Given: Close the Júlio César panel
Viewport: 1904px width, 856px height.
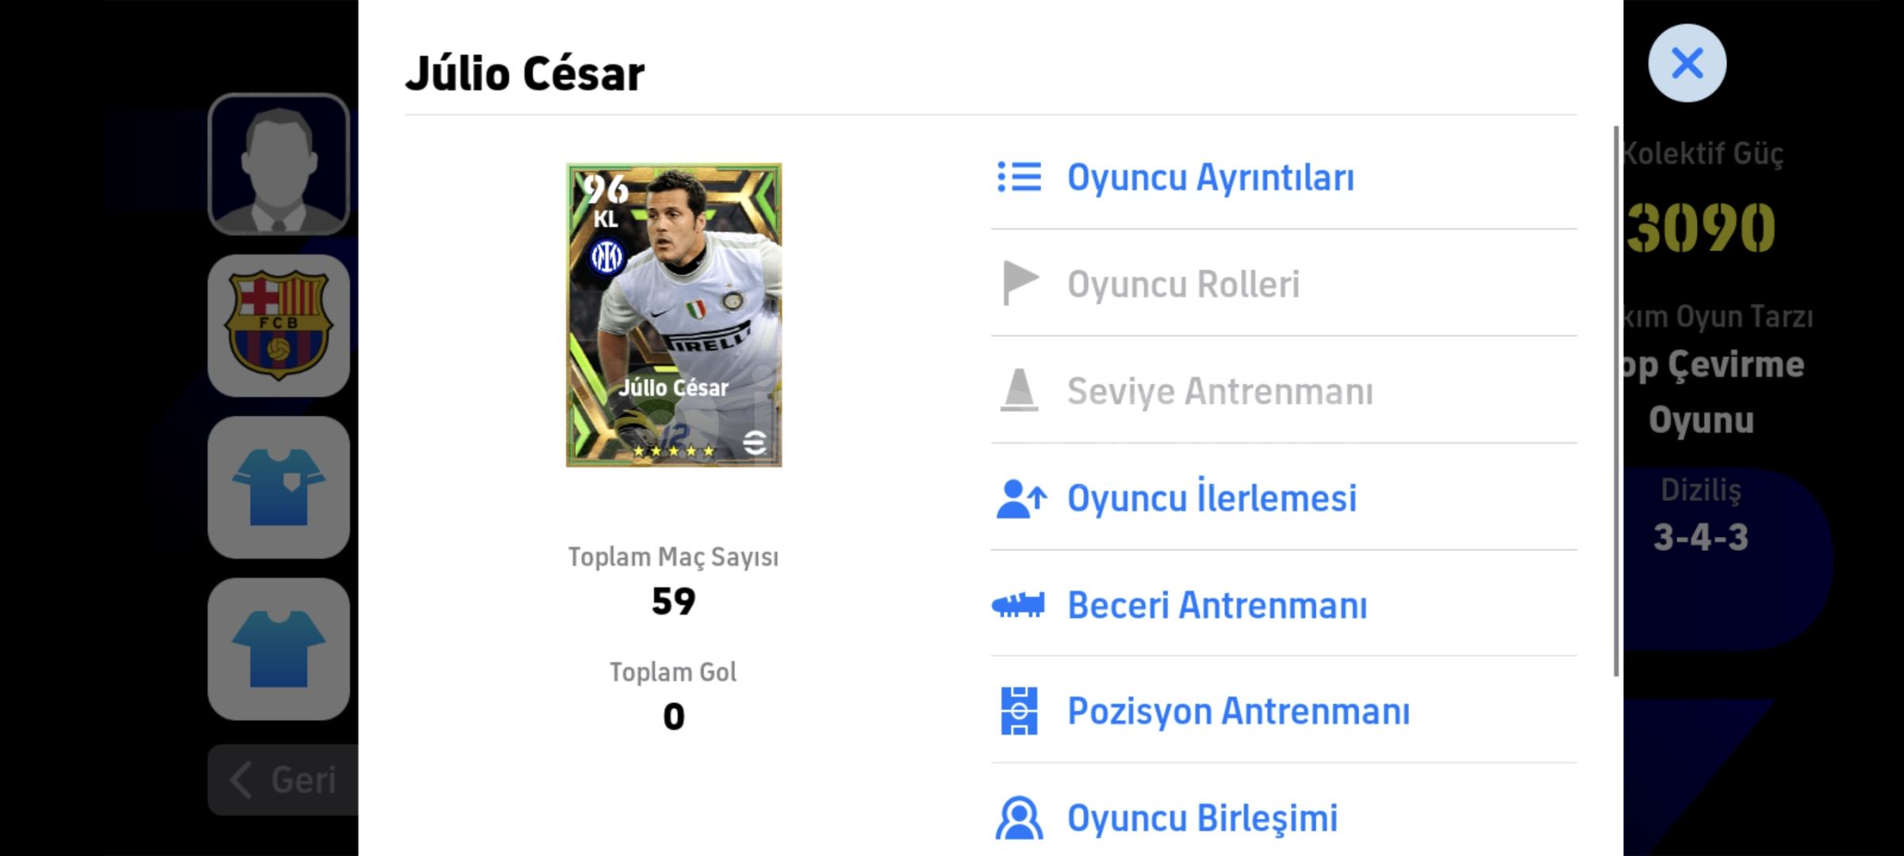Looking at the screenshot, I should pos(1687,63).
